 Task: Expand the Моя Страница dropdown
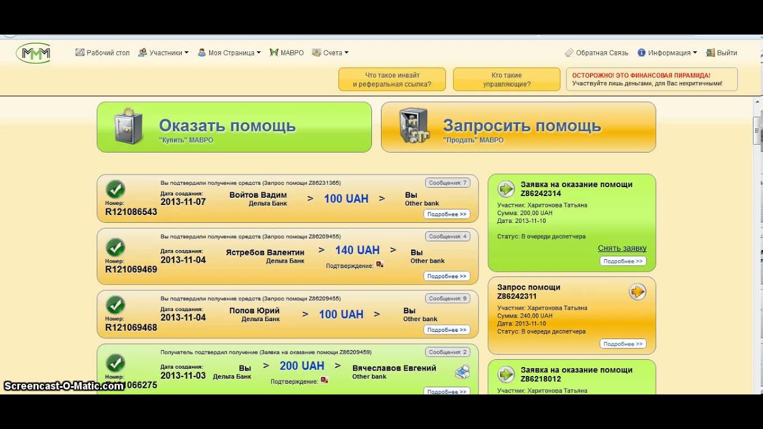(229, 52)
